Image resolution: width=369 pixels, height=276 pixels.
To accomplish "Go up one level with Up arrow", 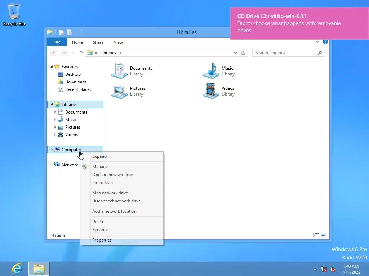I will (81, 53).
